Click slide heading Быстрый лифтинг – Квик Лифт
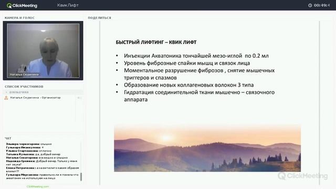Screen dimensions: 336x189 tap(156, 42)
